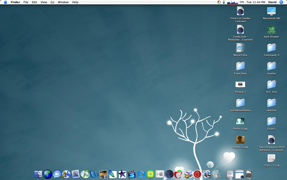Open the Trash in the dock
287x180 pixels.
tap(249, 174)
